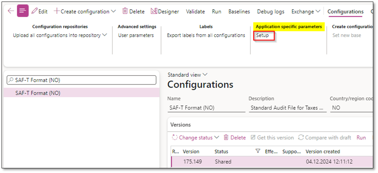Select SAF-T Format (NO) in the tree

click(38, 93)
